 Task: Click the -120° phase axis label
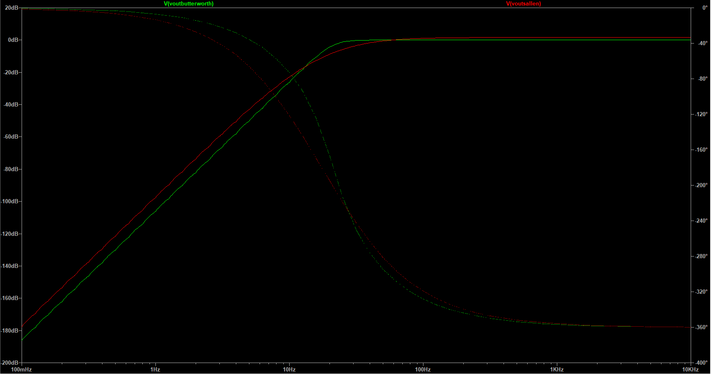click(x=700, y=114)
